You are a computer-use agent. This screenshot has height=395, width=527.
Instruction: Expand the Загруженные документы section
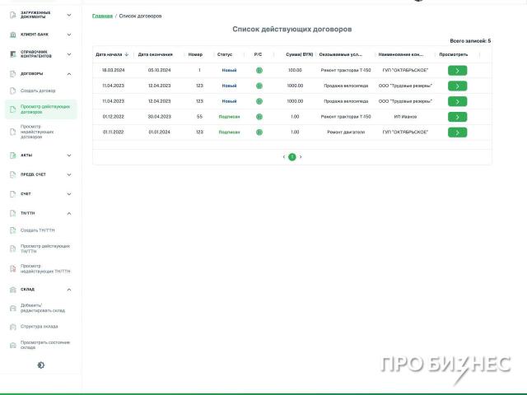[69, 15]
